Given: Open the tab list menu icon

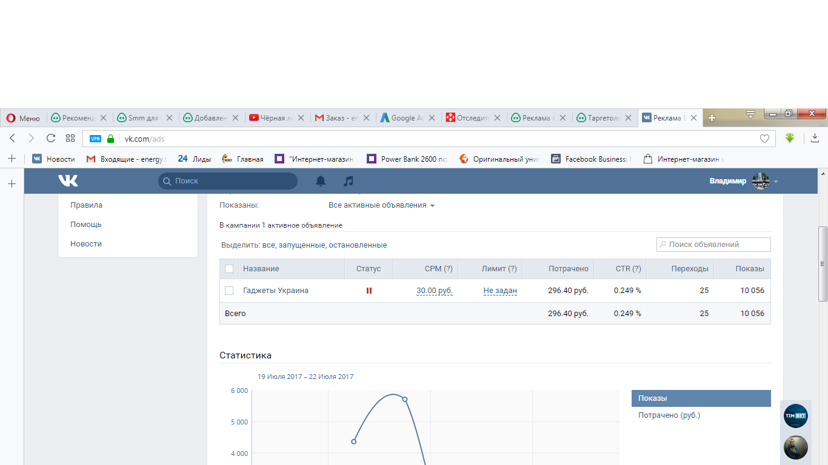Looking at the screenshot, I should (x=750, y=114).
